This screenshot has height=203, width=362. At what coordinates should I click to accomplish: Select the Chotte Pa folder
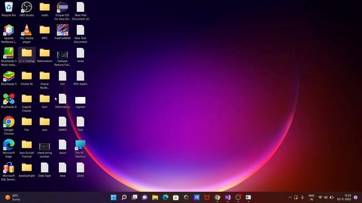tap(27, 78)
